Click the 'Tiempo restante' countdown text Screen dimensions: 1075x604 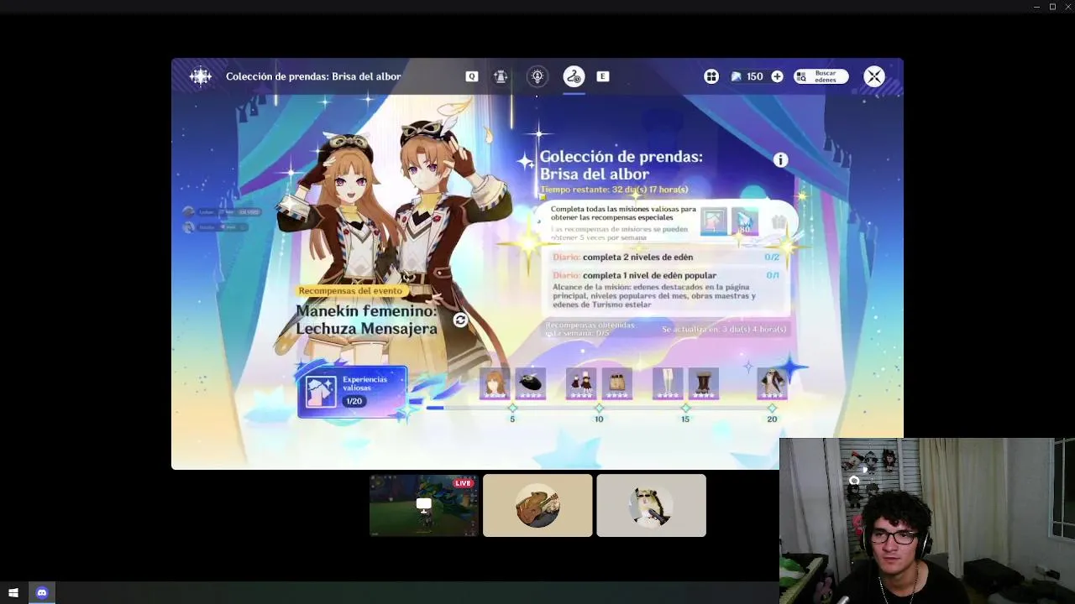pos(614,190)
